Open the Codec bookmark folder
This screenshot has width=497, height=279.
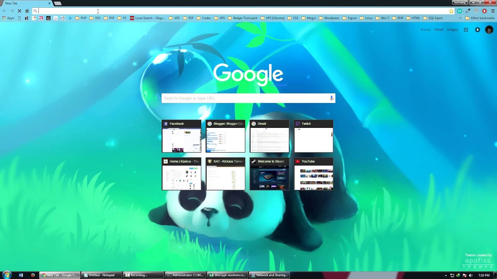click(x=204, y=18)
